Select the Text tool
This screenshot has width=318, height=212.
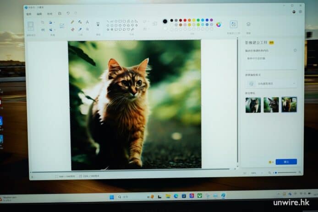click(x=87, y=22)
